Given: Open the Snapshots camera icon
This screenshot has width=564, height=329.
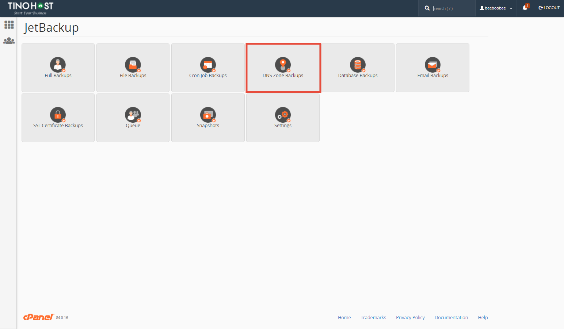Looking at the screenshot, I should tap(208, 115).
